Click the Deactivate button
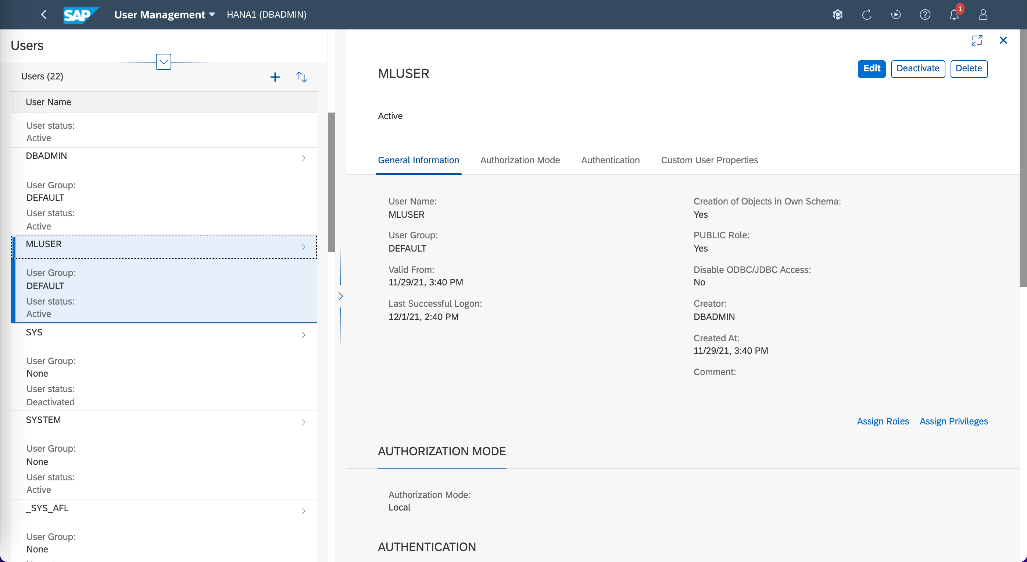 point(917,69)
